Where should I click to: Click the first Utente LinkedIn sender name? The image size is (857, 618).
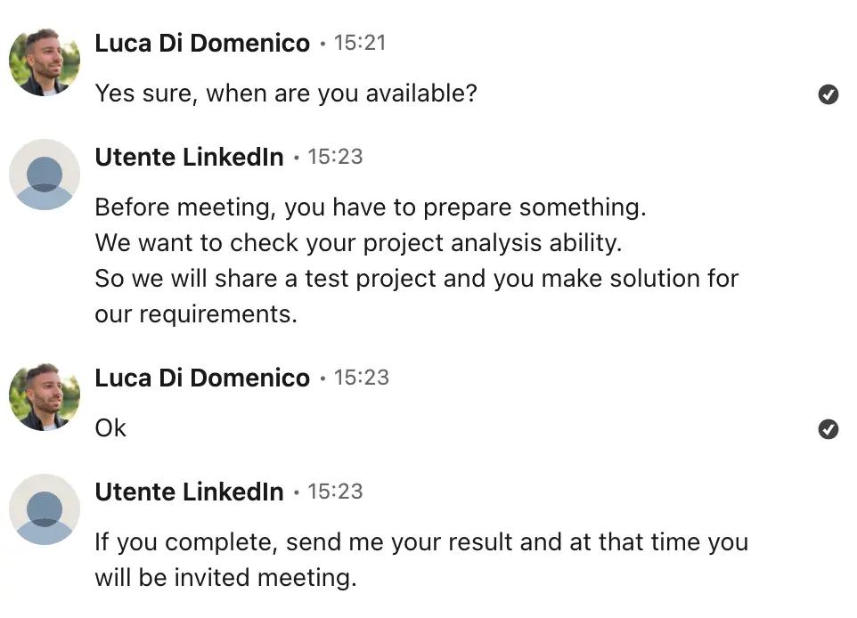click(x=189, y=157)
